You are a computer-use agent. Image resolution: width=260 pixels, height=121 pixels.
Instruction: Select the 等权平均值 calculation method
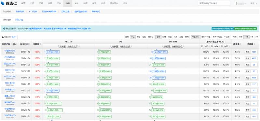point(206,37)
